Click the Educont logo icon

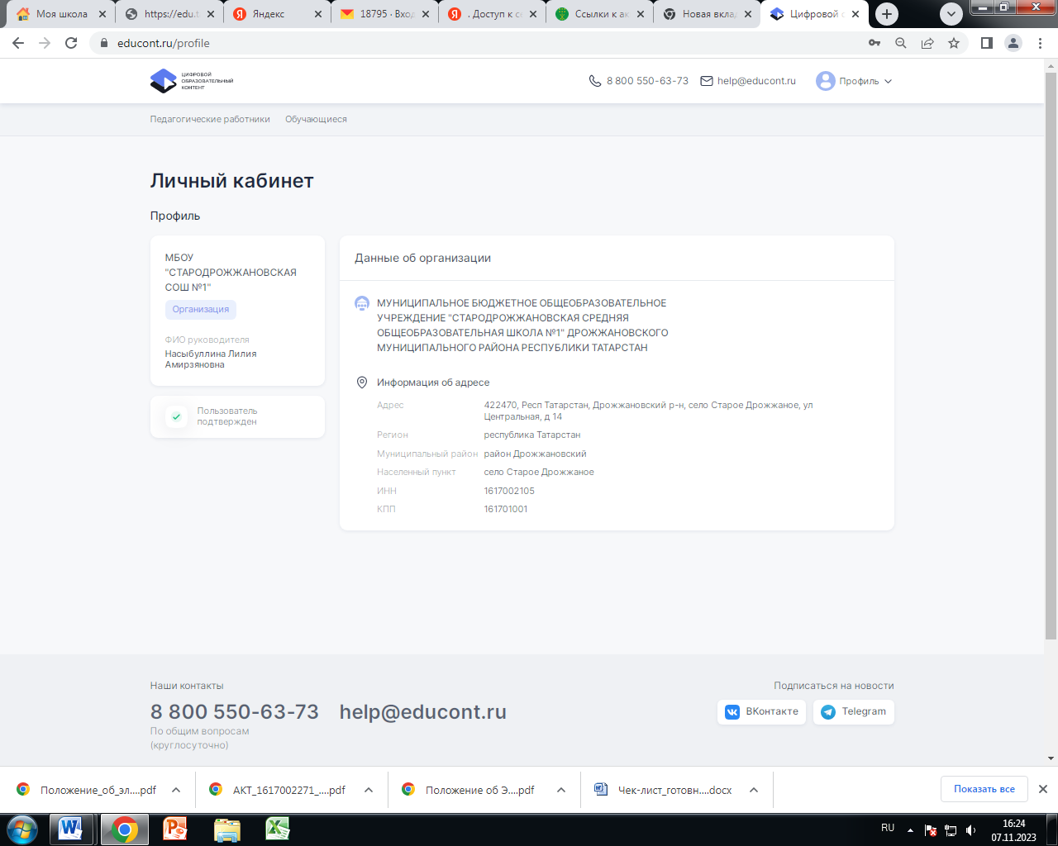(164, 81)
